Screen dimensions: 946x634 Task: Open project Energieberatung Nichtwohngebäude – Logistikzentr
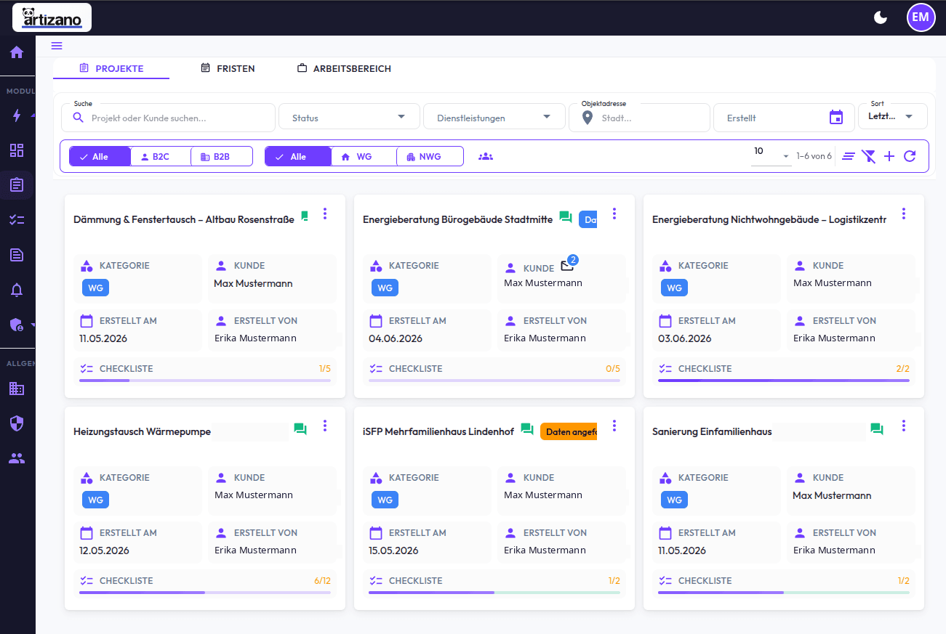click(769, 219)
